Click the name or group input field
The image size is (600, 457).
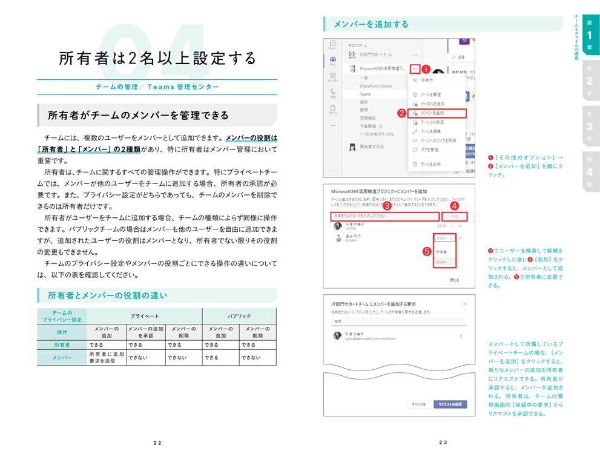384,217
